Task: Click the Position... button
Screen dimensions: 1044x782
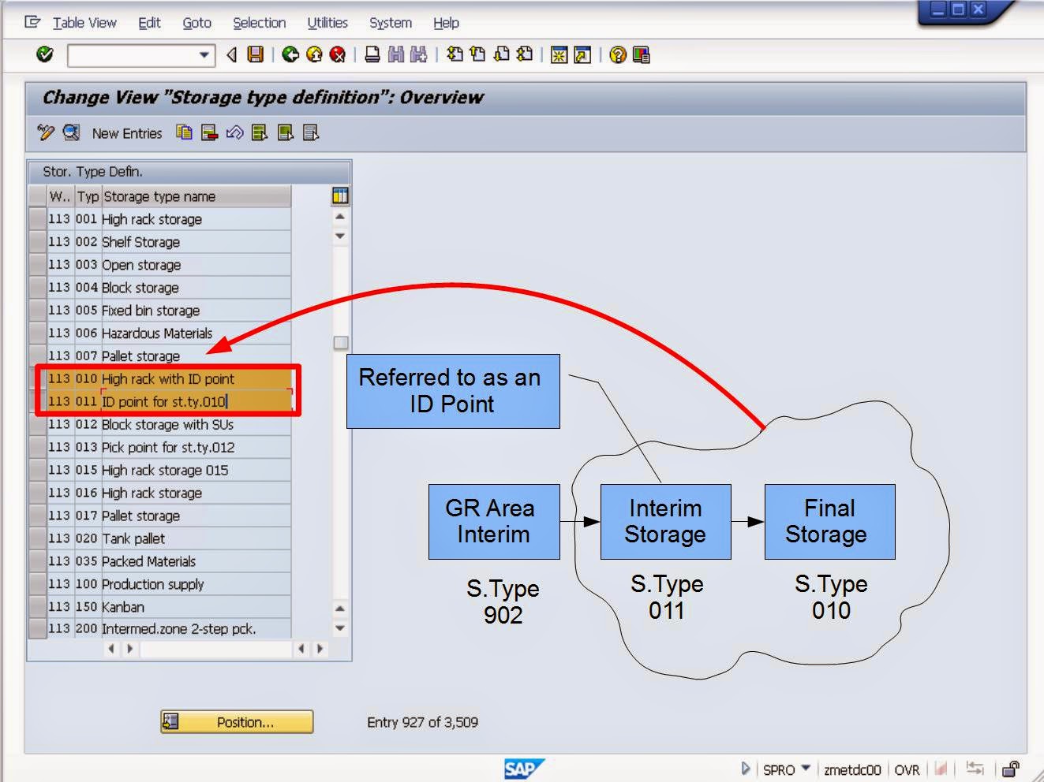Action: click(236, 721)
